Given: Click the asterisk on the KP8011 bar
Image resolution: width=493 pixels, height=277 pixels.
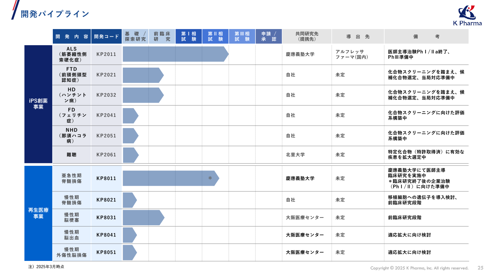Looking at the screenshot, I should (x=210, y=178).
